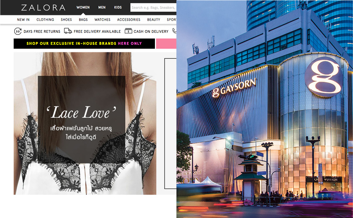Click the Gaysorn building photo

(265, 109)
